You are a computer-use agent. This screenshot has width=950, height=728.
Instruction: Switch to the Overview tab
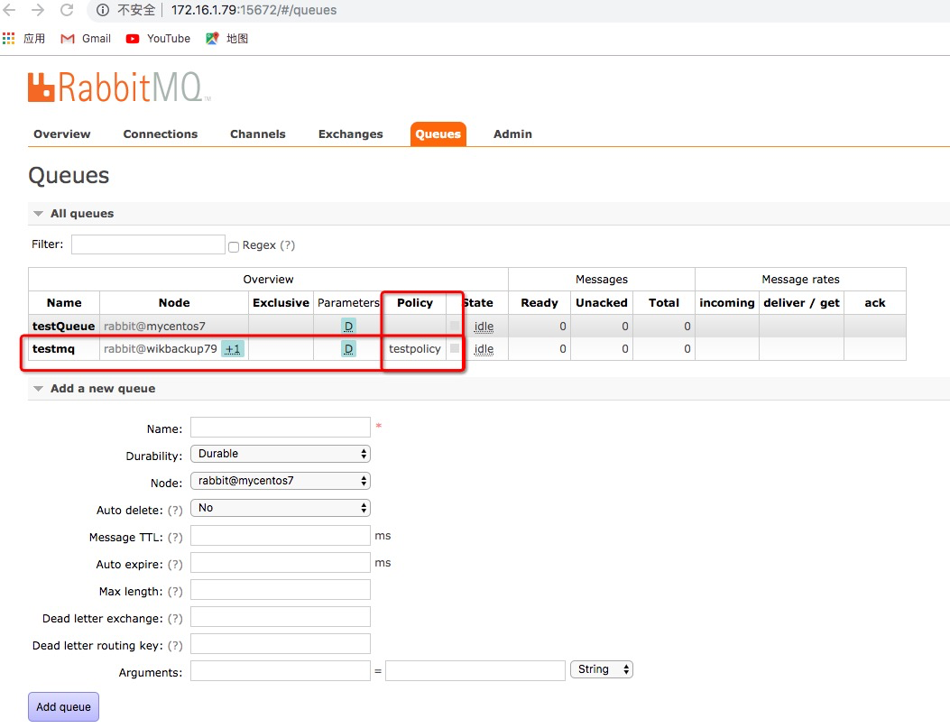pyautogui.click(x=61, y=134)
